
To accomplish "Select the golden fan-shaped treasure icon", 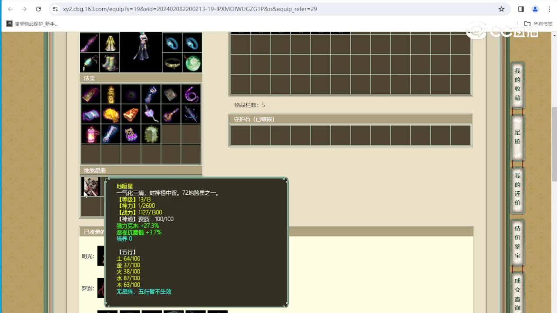I will [111, 114].
